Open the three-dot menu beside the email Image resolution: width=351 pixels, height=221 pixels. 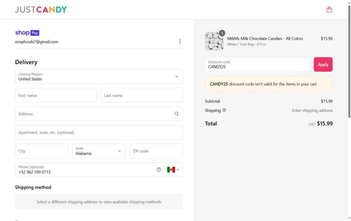coord(180,41)
